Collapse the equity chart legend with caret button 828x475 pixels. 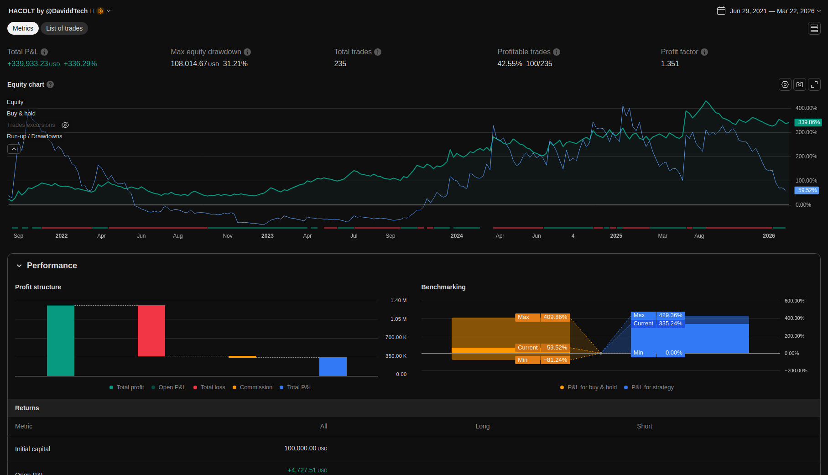(x=14, y=149)
